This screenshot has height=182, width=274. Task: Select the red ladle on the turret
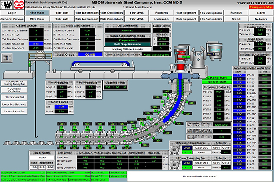[x=182, y=53]
